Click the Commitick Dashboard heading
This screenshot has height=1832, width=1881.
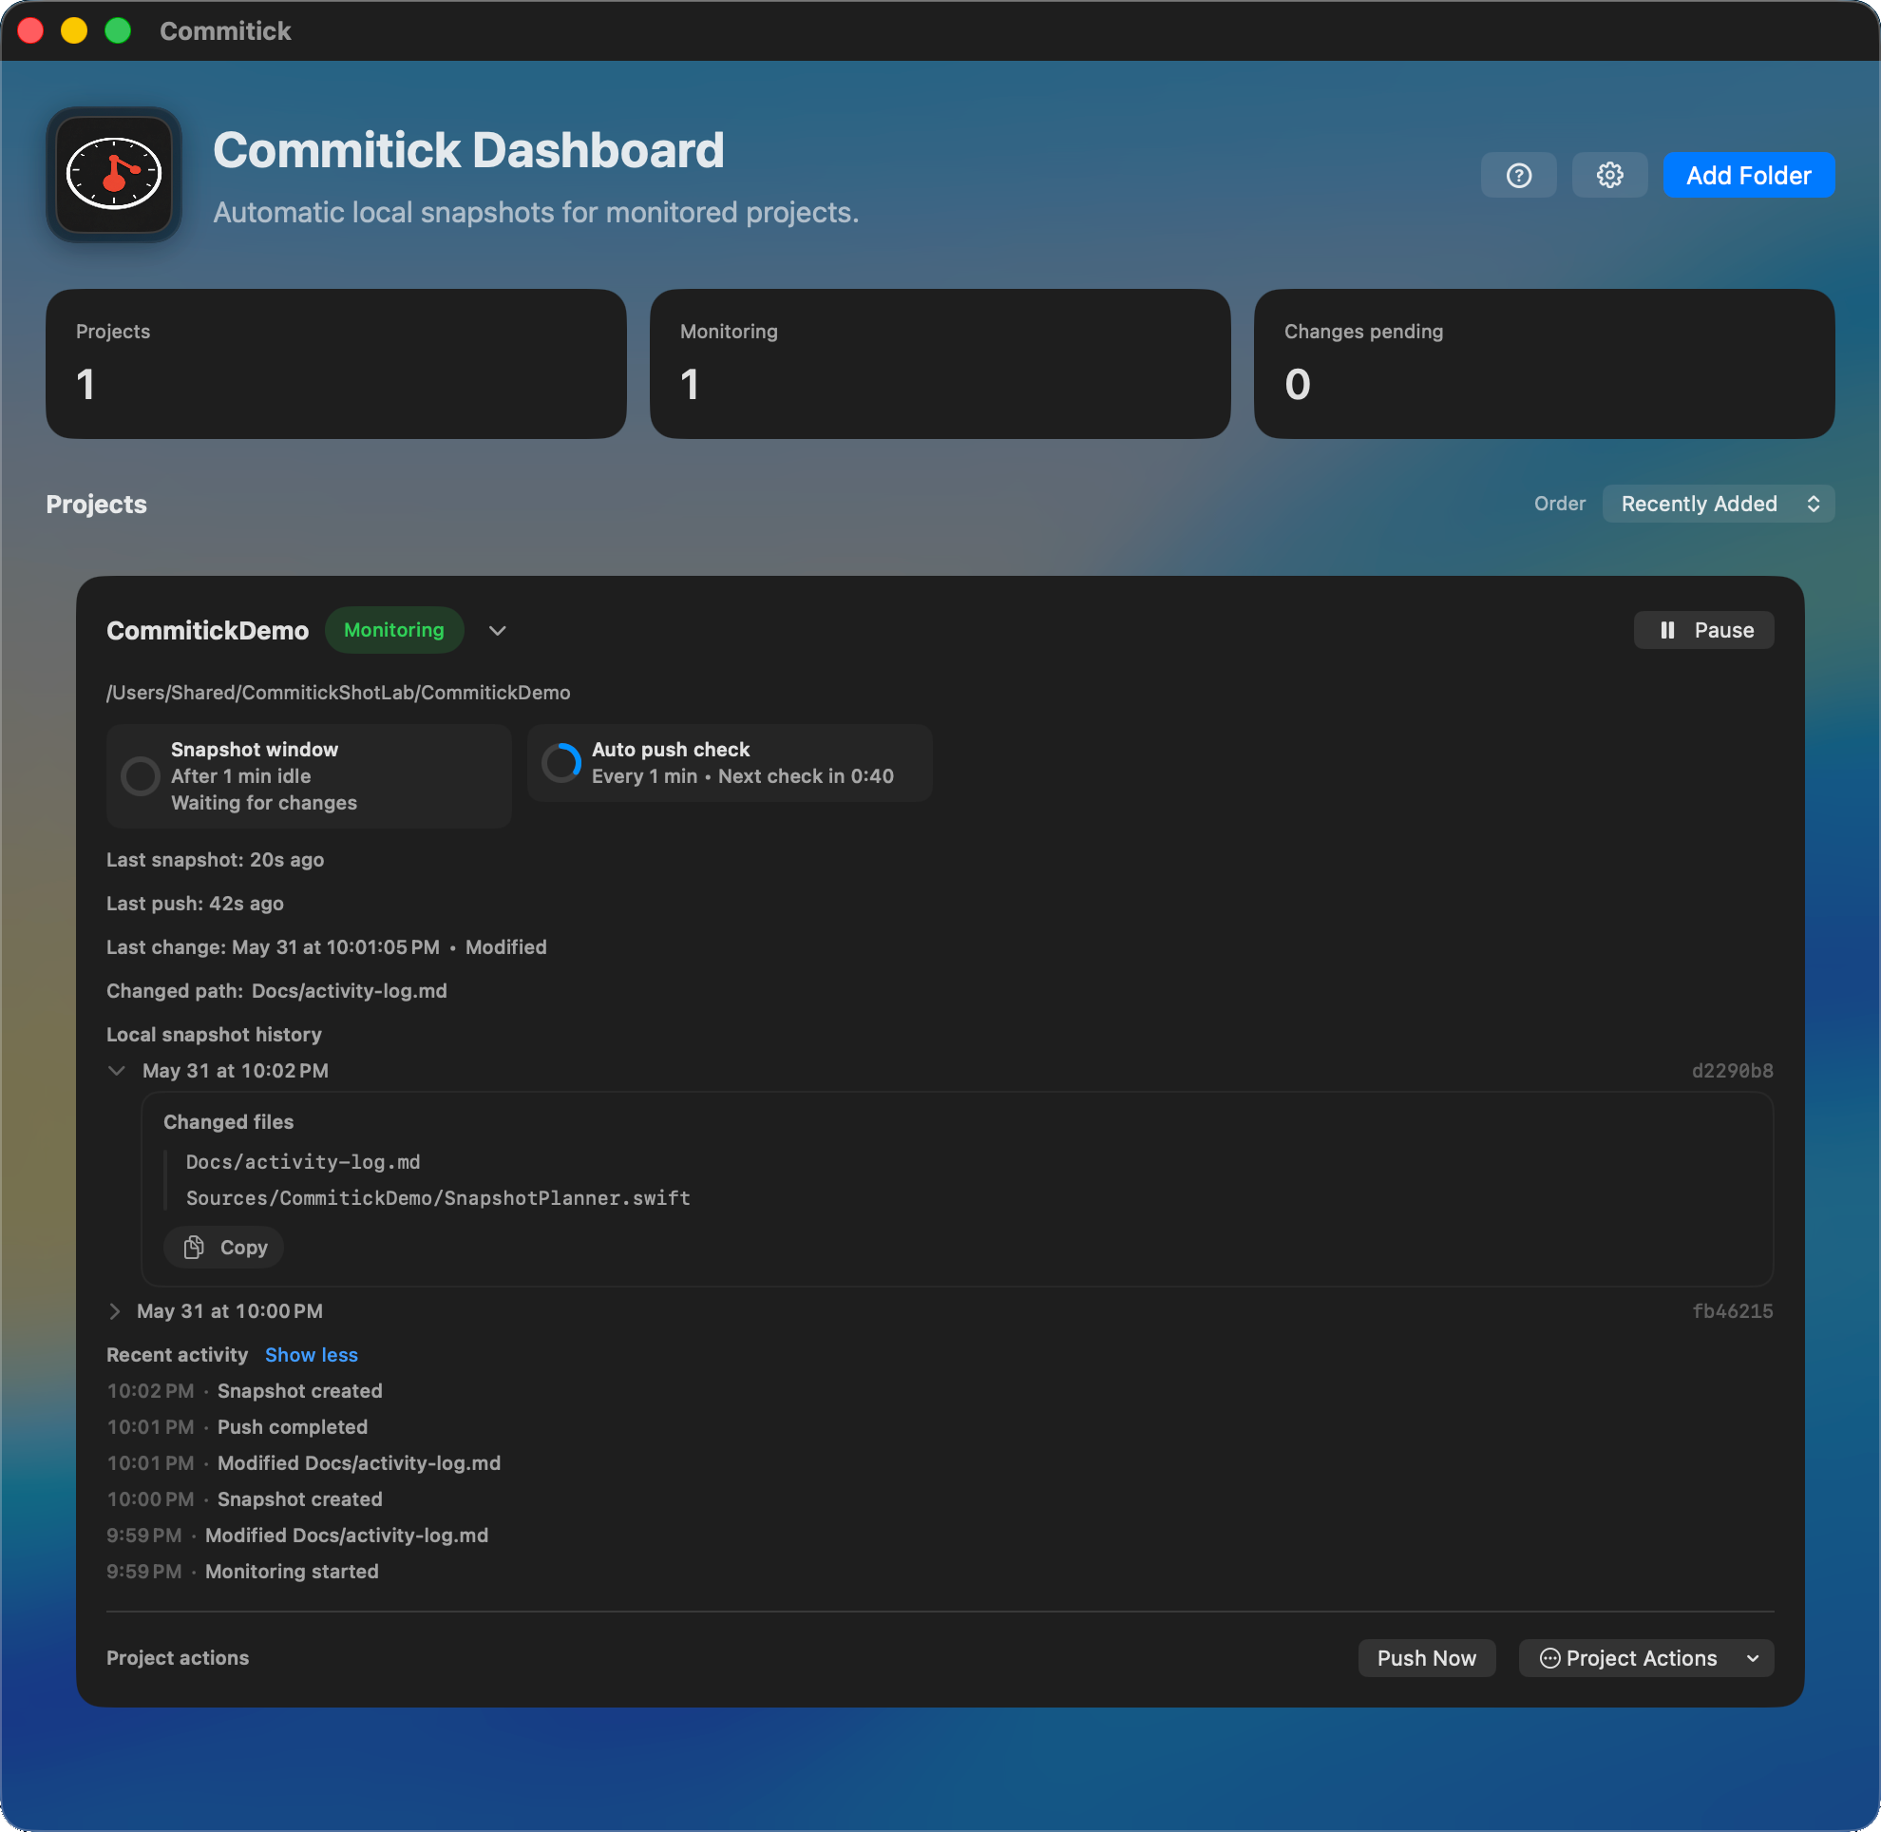click(468, 150)
